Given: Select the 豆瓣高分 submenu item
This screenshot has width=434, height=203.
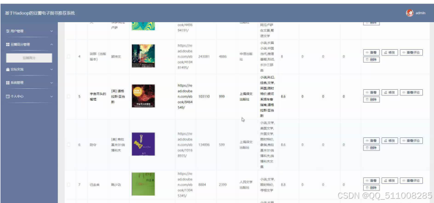Looking at the screenshot, I should pyautogui.click(x=29, y=58).
